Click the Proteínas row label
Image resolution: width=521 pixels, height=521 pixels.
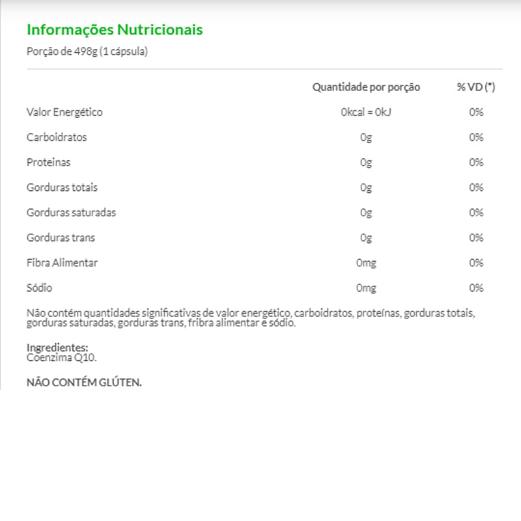(48, 162)
